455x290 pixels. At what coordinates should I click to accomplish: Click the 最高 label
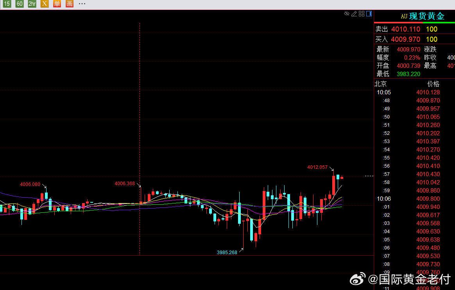point(430,66)
